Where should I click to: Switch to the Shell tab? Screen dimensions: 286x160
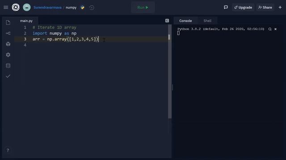(207, 21)
